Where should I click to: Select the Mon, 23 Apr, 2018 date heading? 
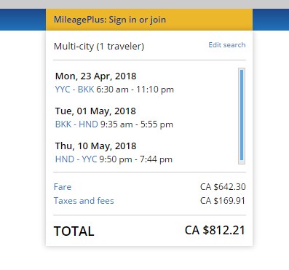96,76
